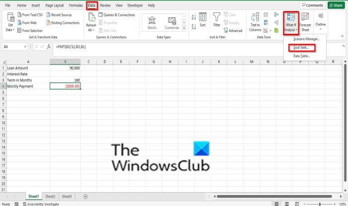Switch to the Insert tab
The width and height of the screenshot is (348, 206).
click(x=35, y=5)
